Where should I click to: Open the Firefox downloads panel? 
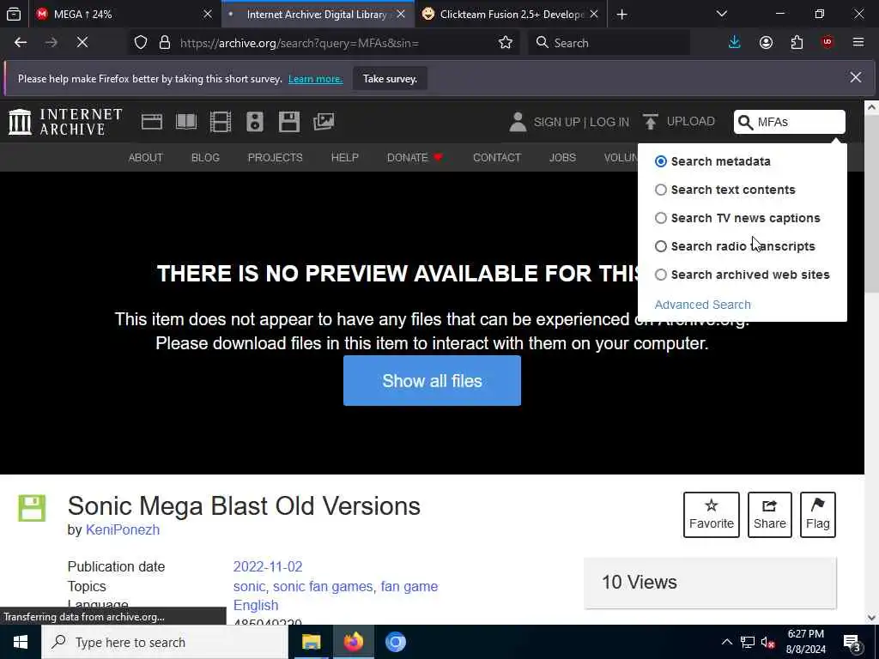735,43
